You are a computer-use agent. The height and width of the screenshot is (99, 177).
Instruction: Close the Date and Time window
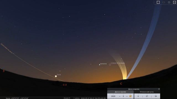pyautogui.click(x=159, y=89)
